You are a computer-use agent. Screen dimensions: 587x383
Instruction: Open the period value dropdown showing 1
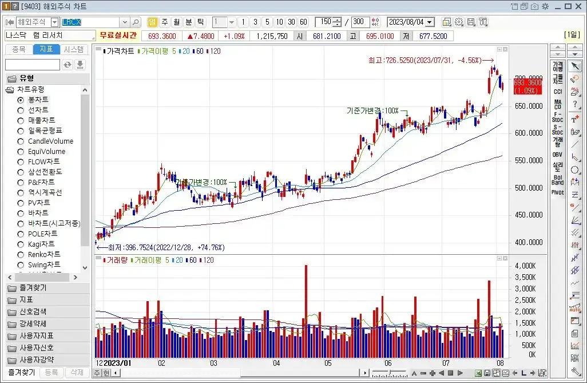[231, 22]
